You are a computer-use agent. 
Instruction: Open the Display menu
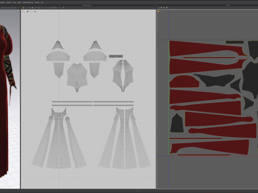(x=19, y=3)
